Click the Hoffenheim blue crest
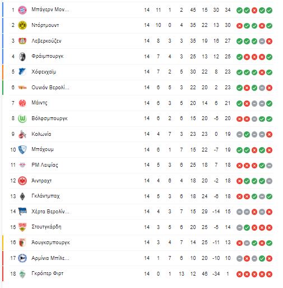 point(22,72)
